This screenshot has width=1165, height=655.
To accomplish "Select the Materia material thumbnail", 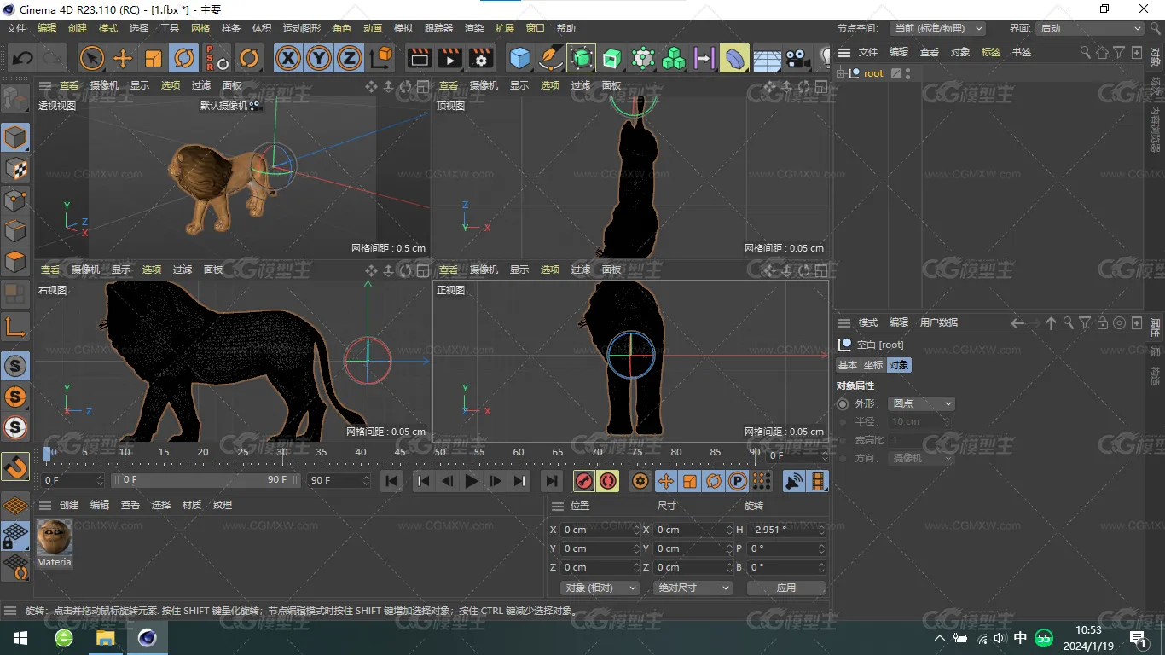I will (54, 537).
